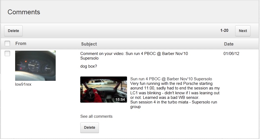260x139 pixels.
Task: Click the See all comments link
Action: [x=96, y=116]
